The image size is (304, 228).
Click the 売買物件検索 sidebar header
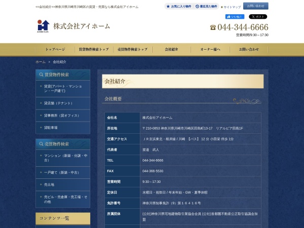[63, 144]
